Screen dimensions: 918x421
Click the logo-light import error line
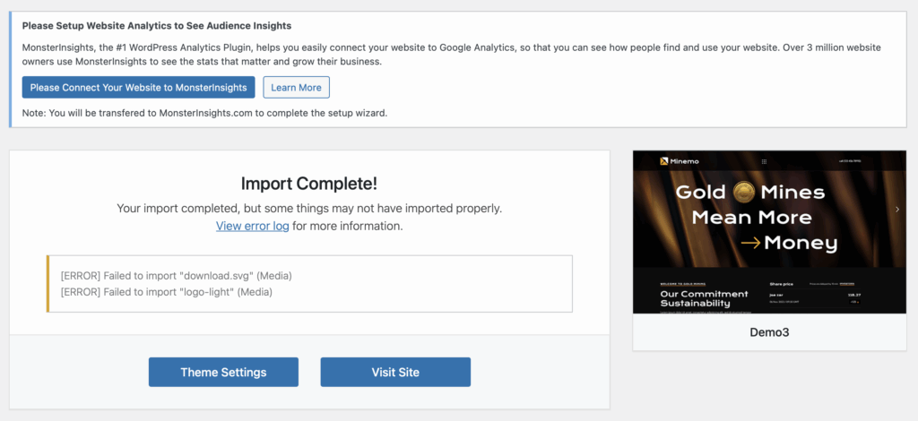(167, 291)
